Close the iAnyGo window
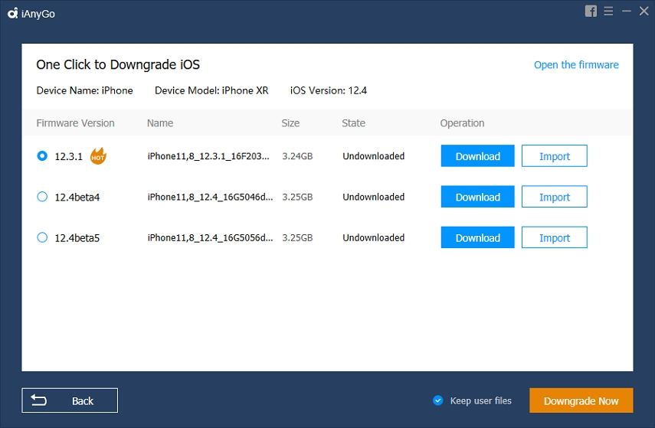This screenshot has width=655, height=428. [x=644, y=11]
